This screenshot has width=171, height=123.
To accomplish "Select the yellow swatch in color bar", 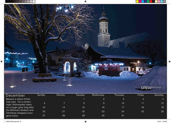I will (x=137, y=1).
